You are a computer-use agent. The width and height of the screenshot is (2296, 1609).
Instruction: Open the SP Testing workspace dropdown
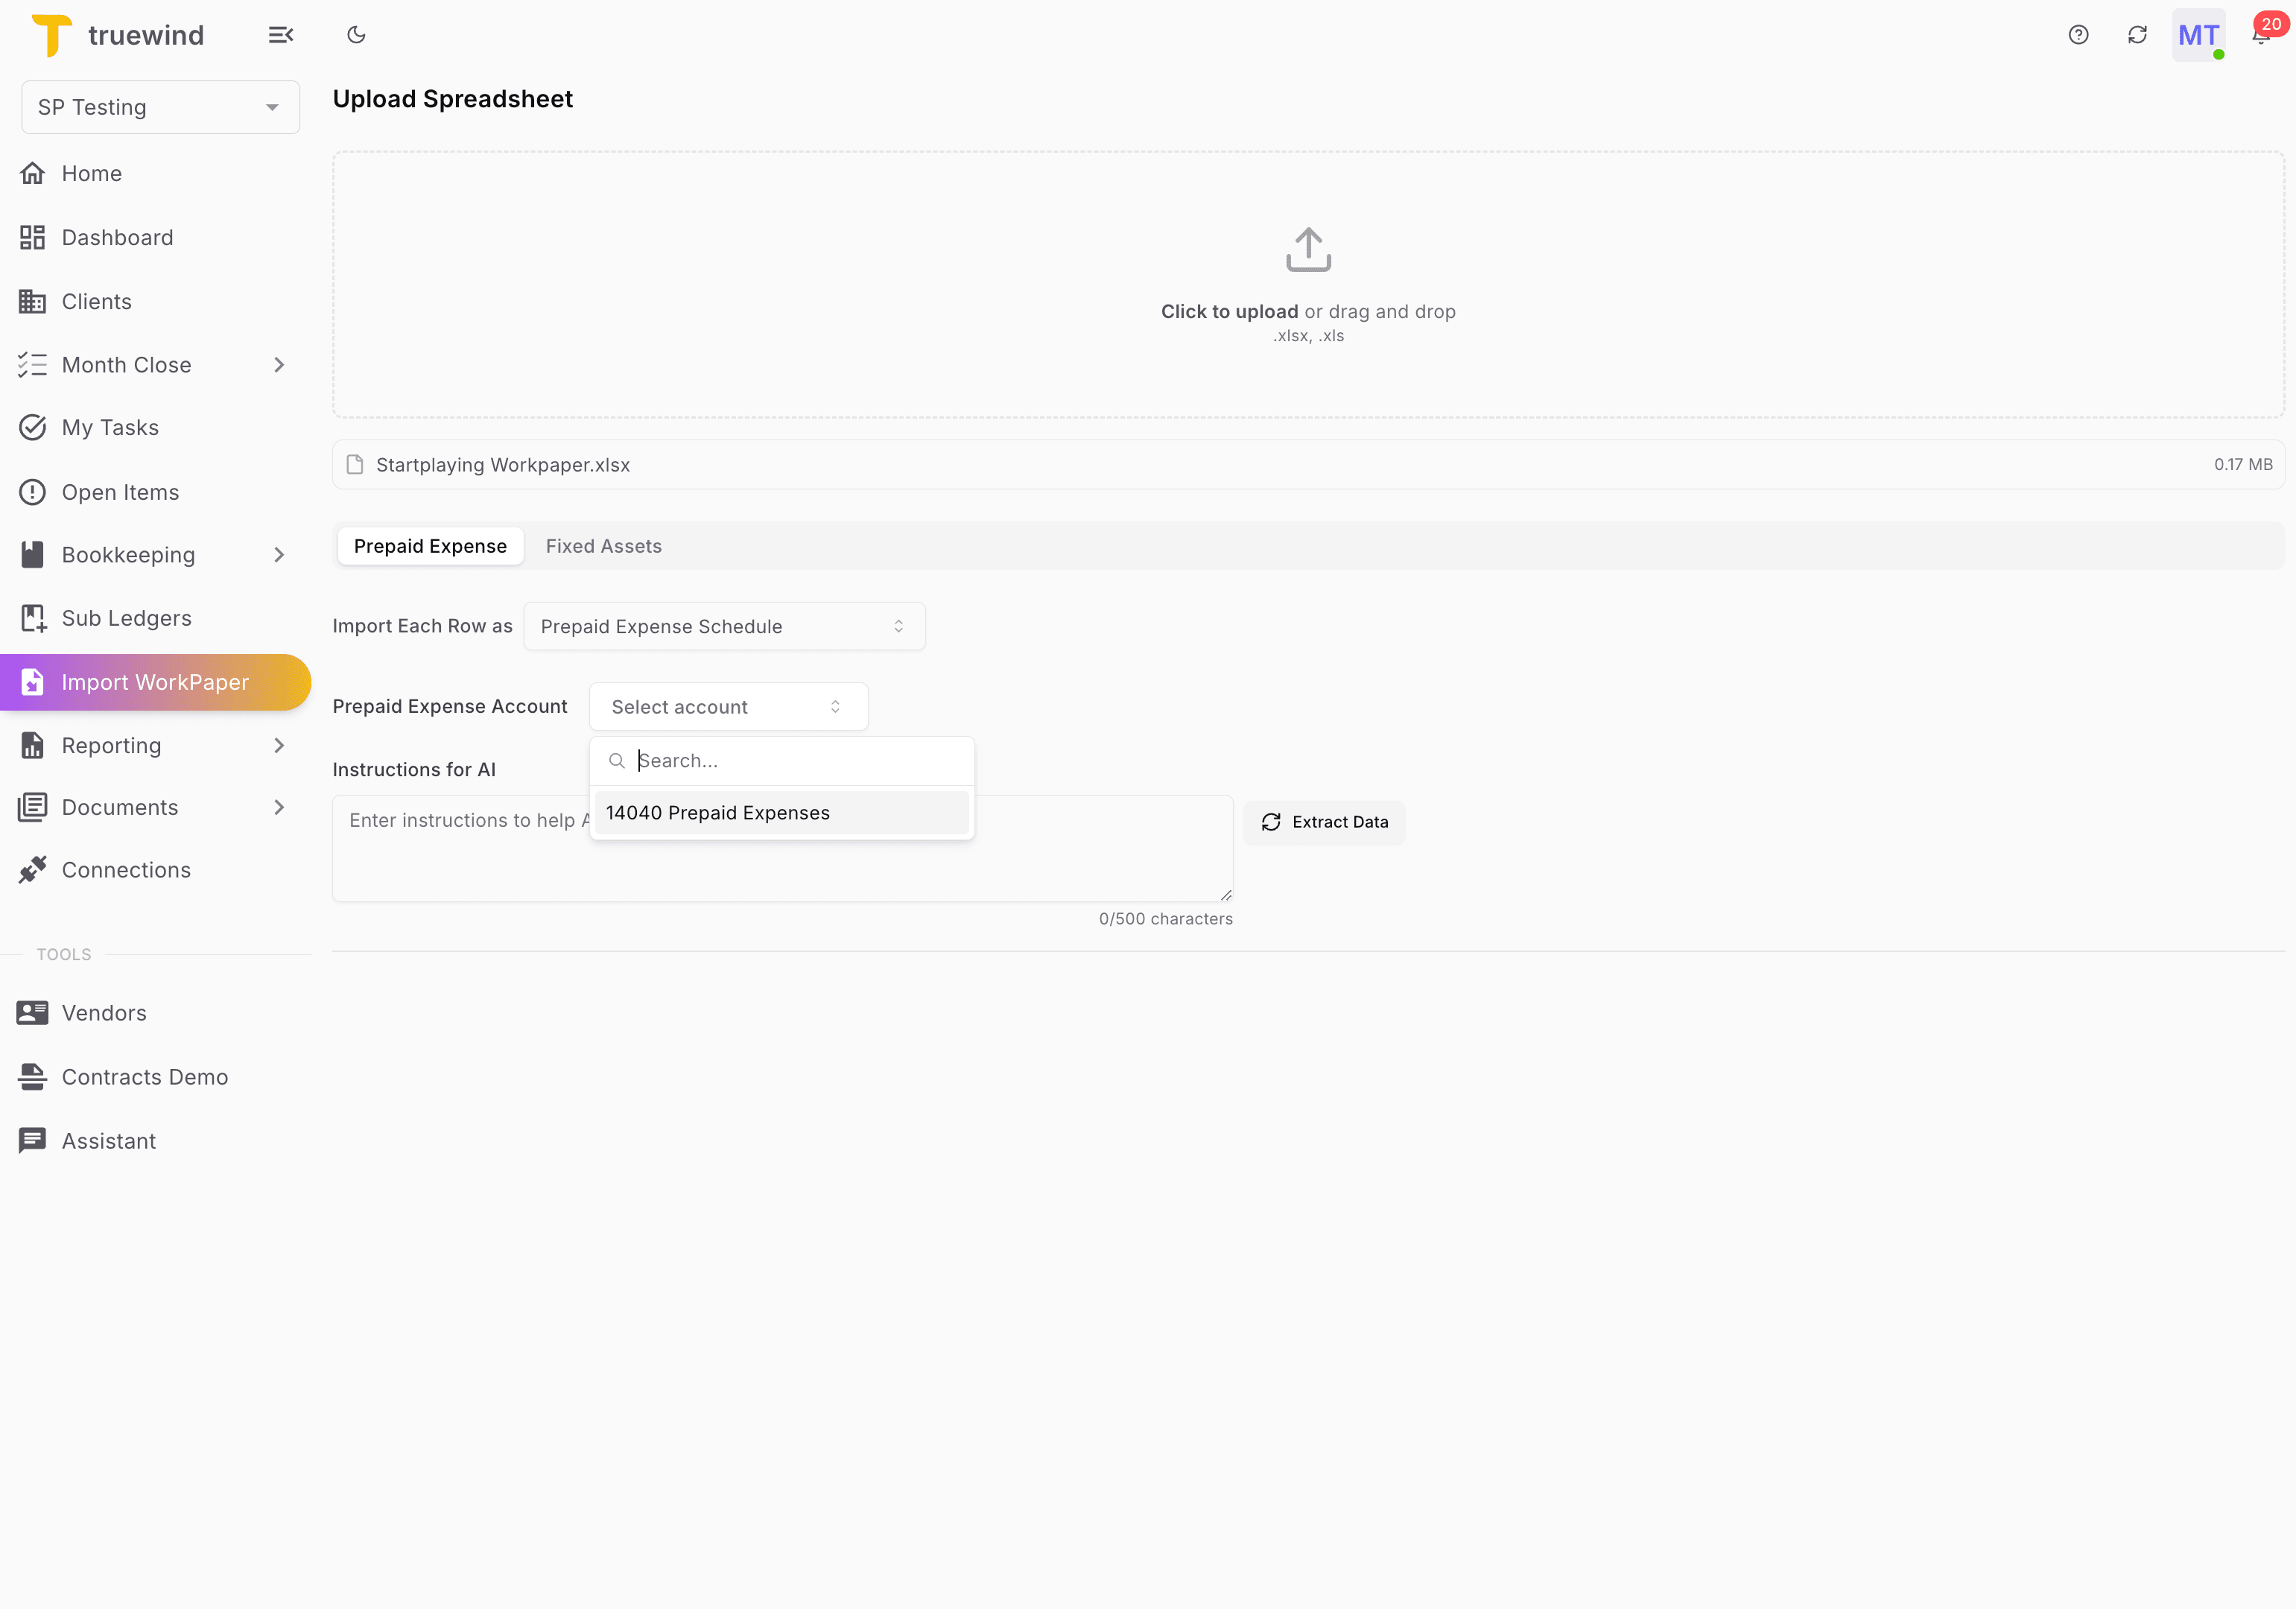160,107
